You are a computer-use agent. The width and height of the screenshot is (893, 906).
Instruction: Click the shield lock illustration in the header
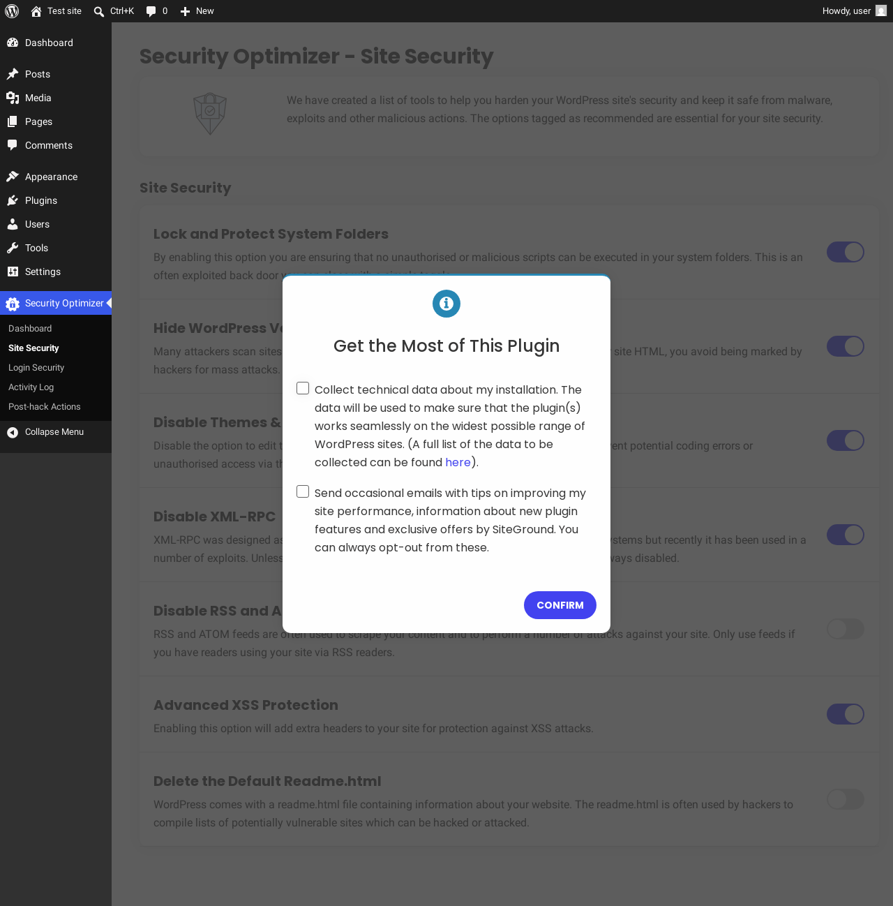click(x=210, y=114)
